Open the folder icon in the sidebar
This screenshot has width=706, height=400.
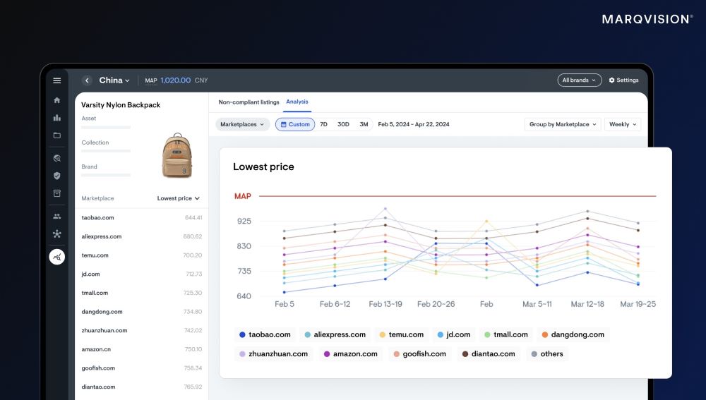click(57, 135)
